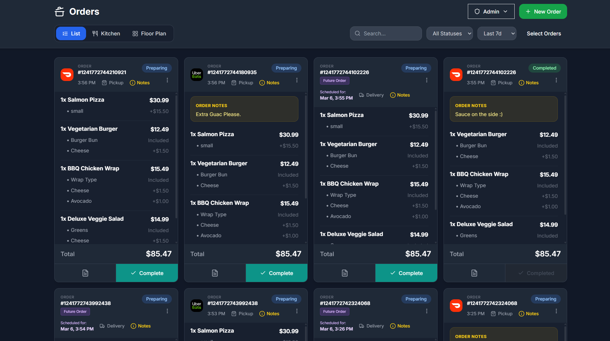Open more options menu for order #1241772744210921

tap(167, 80)
